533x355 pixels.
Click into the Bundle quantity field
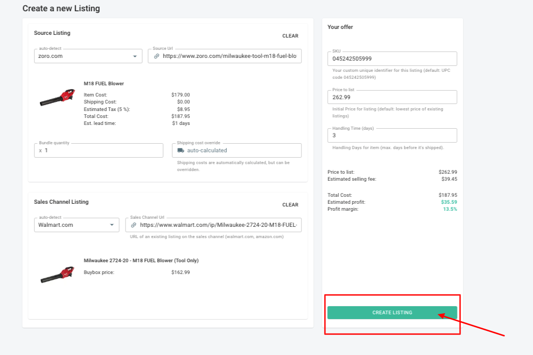(102, 151)
